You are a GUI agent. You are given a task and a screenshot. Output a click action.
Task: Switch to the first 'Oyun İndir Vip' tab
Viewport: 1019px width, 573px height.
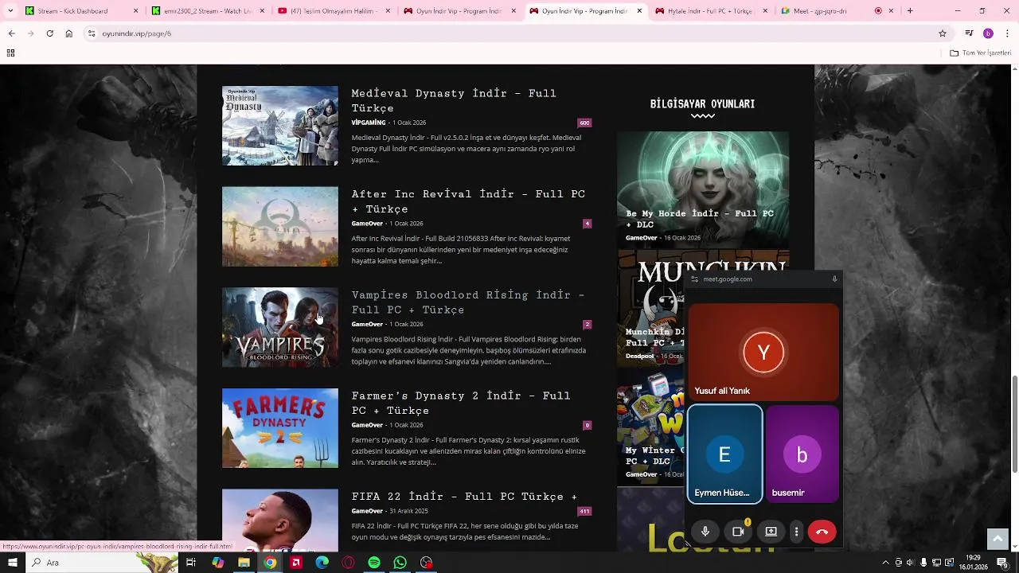(x=459, y=11)
